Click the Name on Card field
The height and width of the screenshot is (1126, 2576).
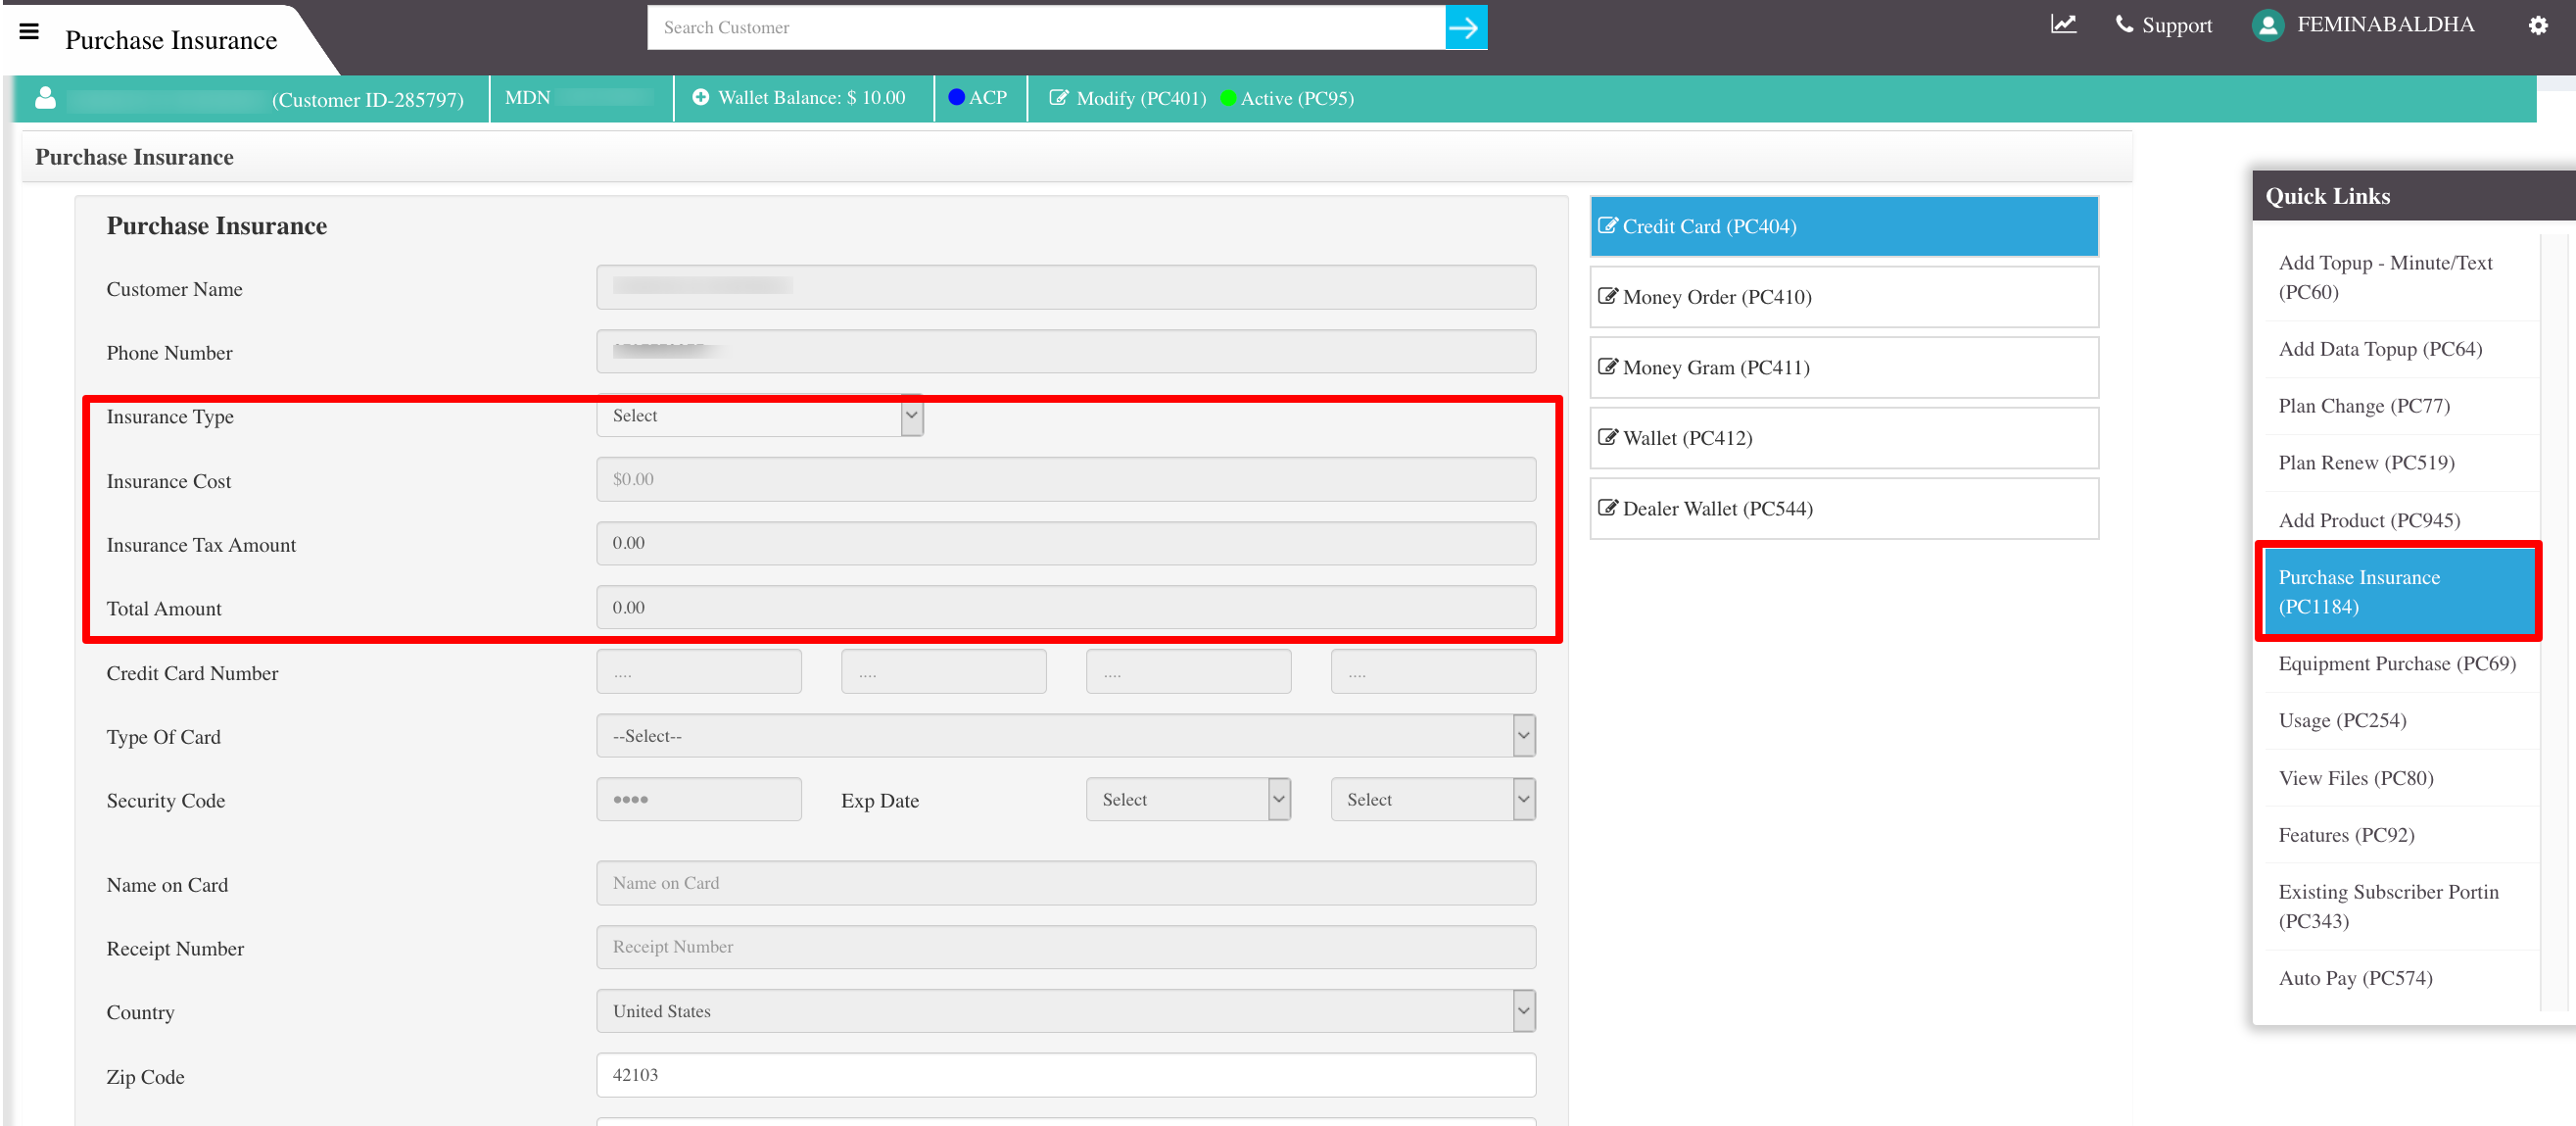click(x=1066, y=884)
